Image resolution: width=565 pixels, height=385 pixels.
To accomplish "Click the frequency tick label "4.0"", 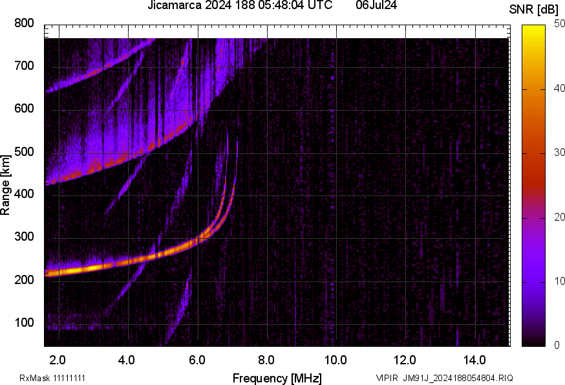I will point(127,360).
